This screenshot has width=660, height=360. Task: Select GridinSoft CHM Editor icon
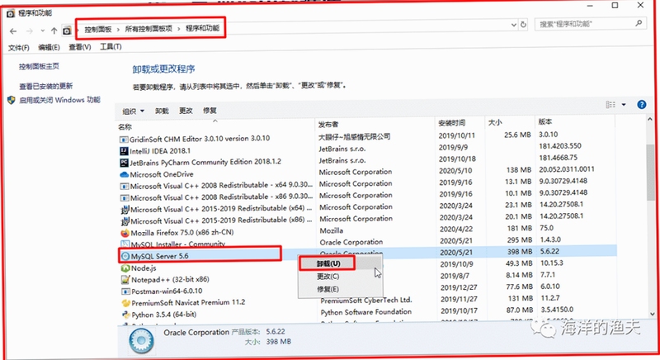[x=124, y=140]
